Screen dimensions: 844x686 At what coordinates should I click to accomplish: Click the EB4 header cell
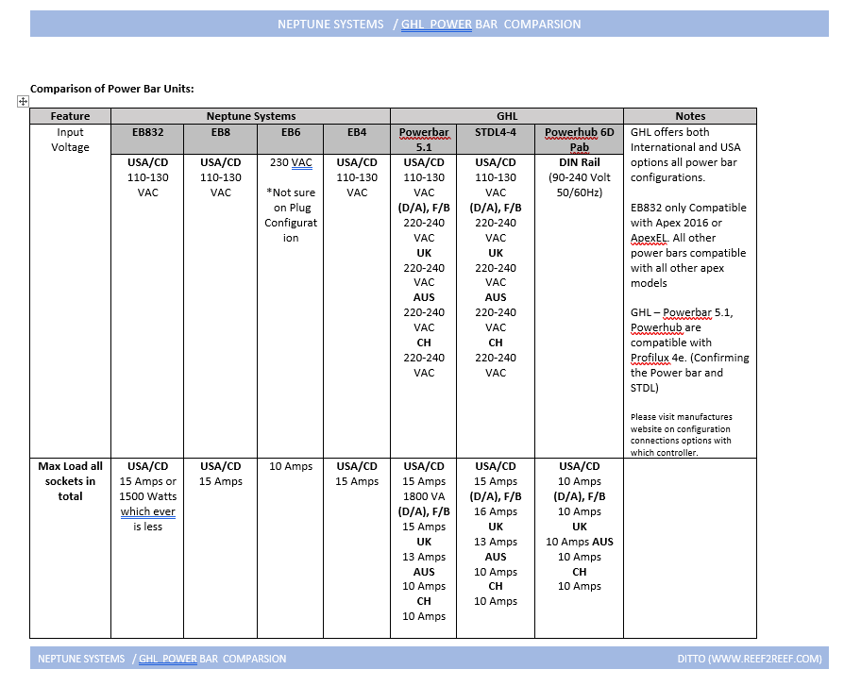357,140
